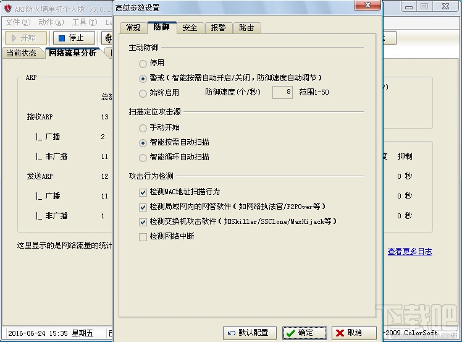
Task: Click the 攻击行为检测 section heading
Action: coord(151,176)
